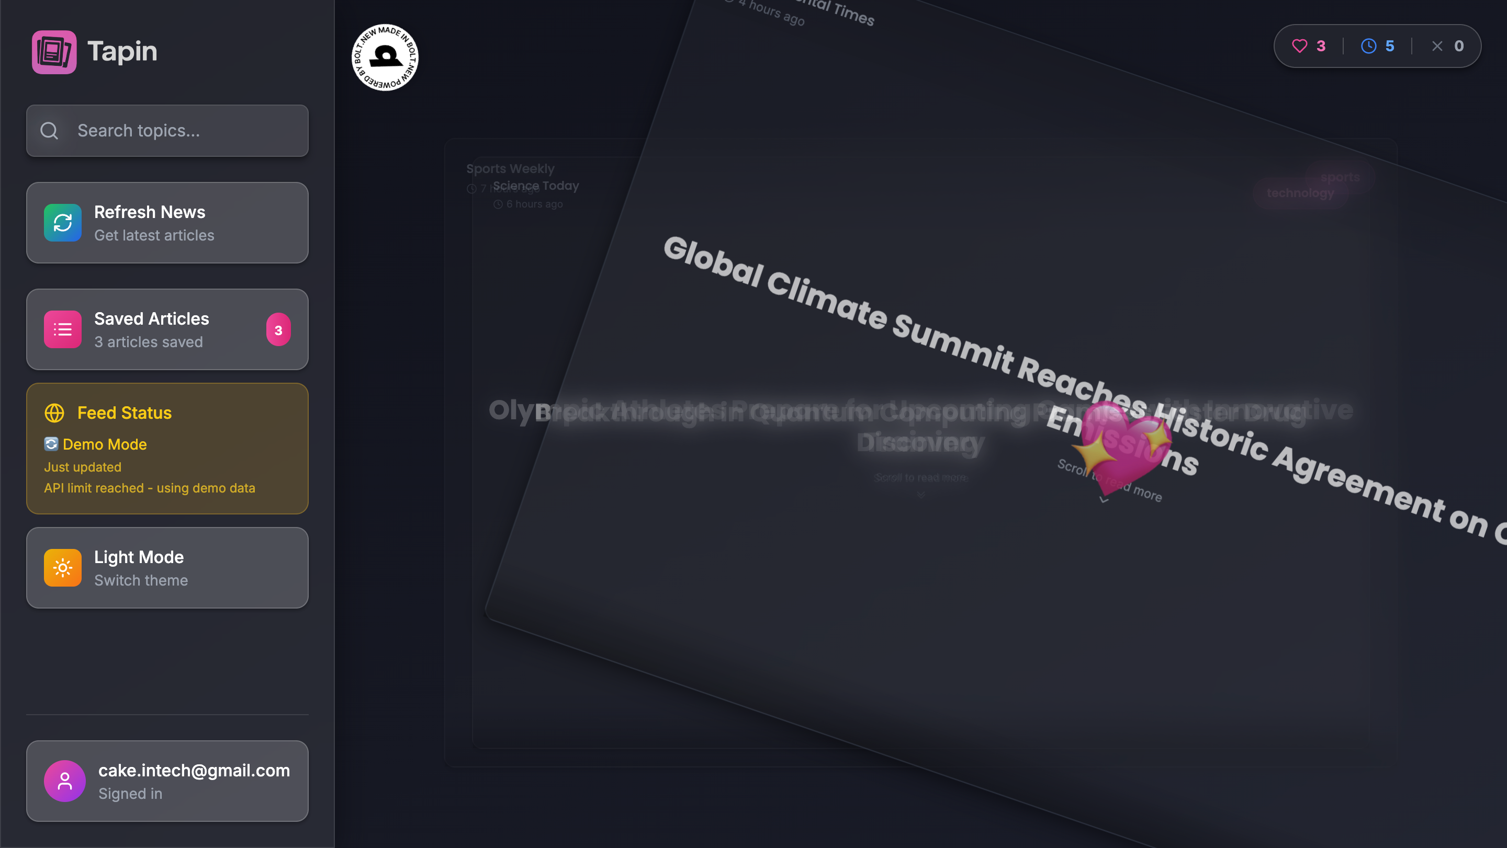Click the X dismissed counter
Screen dimensions: 1507x848
(1447, 46)
